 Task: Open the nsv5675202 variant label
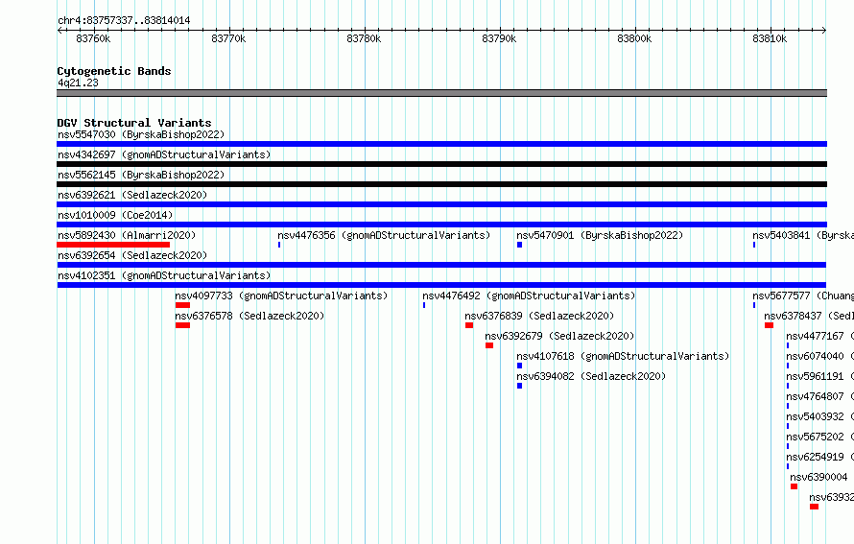pos(819,437)
